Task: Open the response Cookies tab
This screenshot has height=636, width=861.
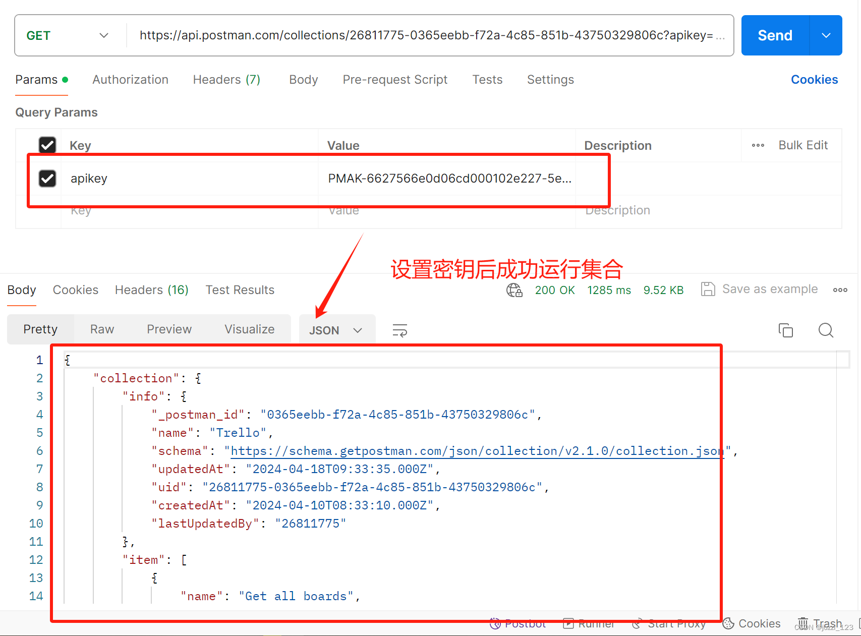Action: pyautogui.click(x=76, y=290)
